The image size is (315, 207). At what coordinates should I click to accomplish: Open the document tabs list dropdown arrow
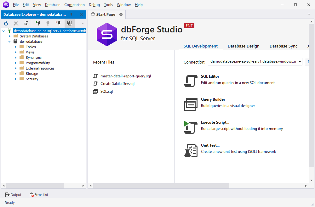click(309, 14)
